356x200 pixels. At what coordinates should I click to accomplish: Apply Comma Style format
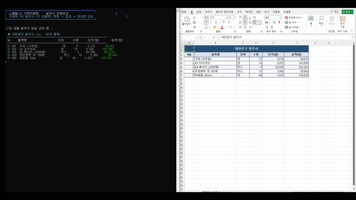click(279, 22)
